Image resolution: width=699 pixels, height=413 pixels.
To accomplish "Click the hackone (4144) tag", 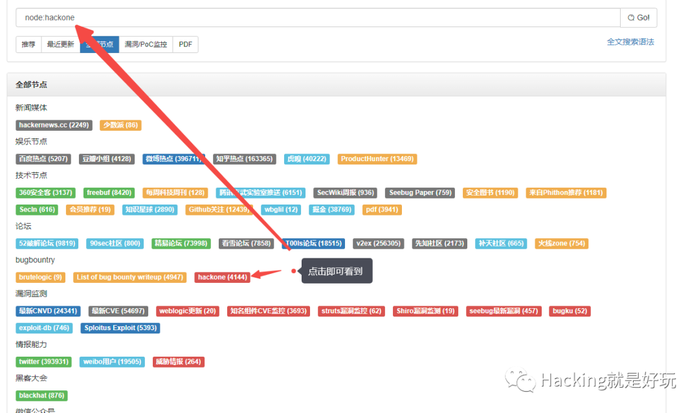I will coord(223,278).
